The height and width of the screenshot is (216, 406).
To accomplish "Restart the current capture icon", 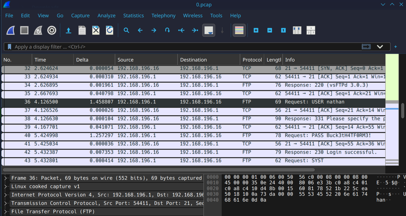I will pos(38,30).
